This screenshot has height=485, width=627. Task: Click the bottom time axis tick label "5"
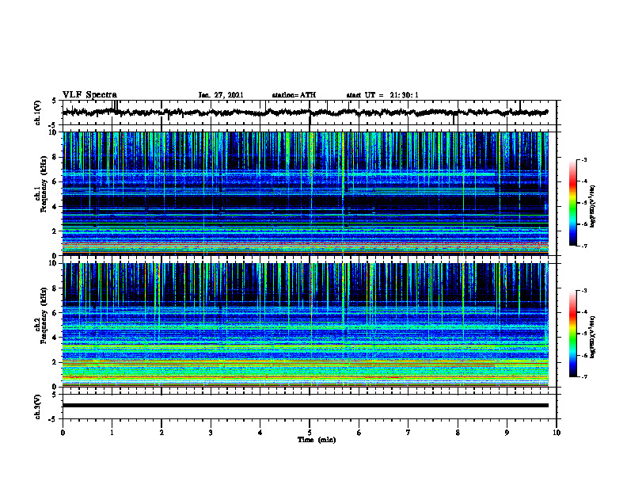pyautogui.click(x=310, y=433)
